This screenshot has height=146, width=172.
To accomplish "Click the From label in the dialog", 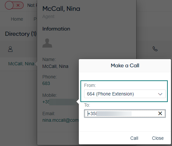I will 90,85.
